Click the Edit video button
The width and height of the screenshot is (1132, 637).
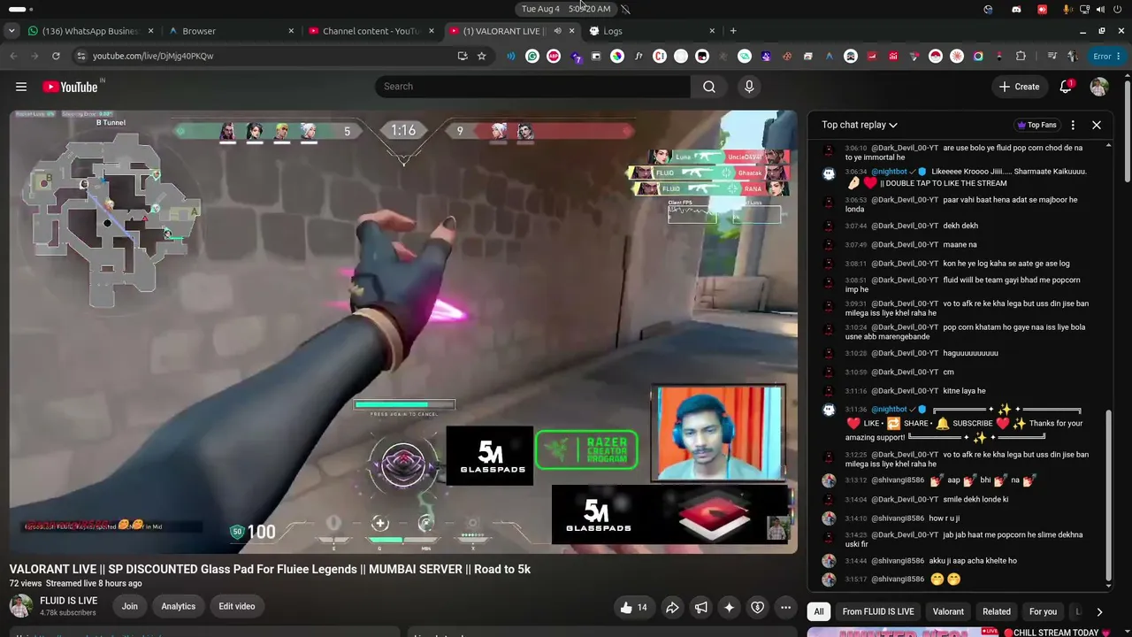pyautogui.click(x=237, y=607)
